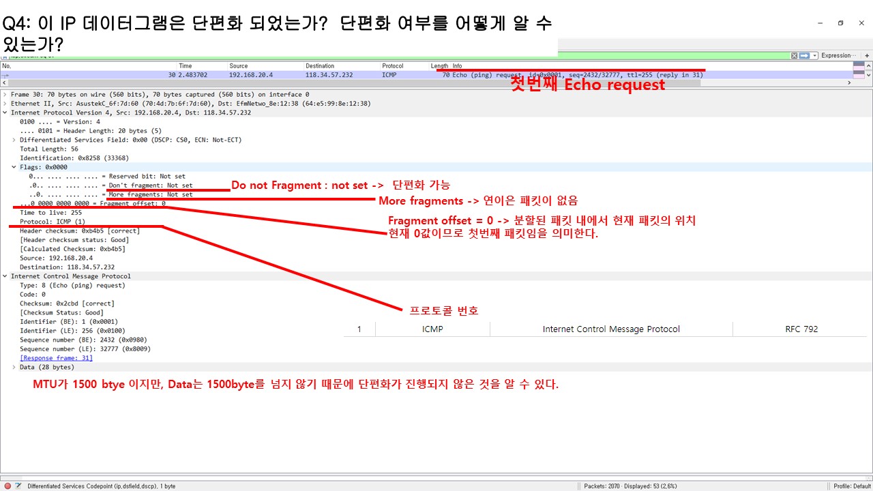The image size is (873, 491).
Task: Open expert information via the red circle icon
Action: (8, 486)
